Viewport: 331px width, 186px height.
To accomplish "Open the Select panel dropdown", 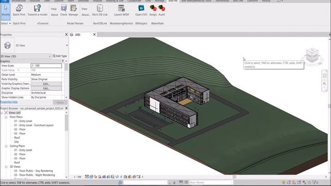I will click(6, 23).
